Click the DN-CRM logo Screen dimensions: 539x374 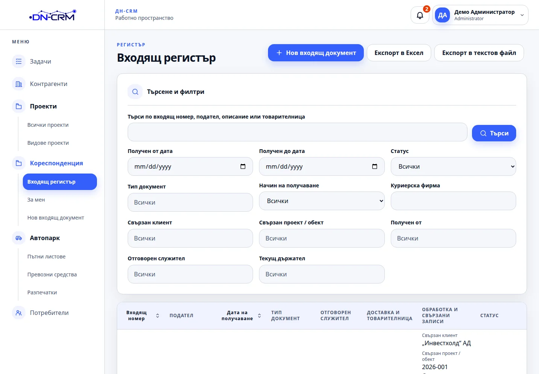click(53, 15)
